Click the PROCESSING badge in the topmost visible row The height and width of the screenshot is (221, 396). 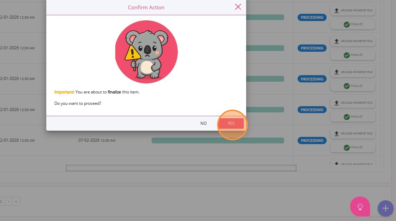pos(312,17)
